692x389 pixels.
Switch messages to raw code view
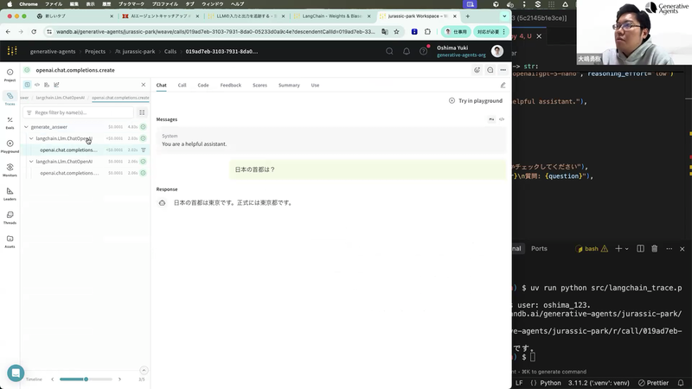[502, 119]
